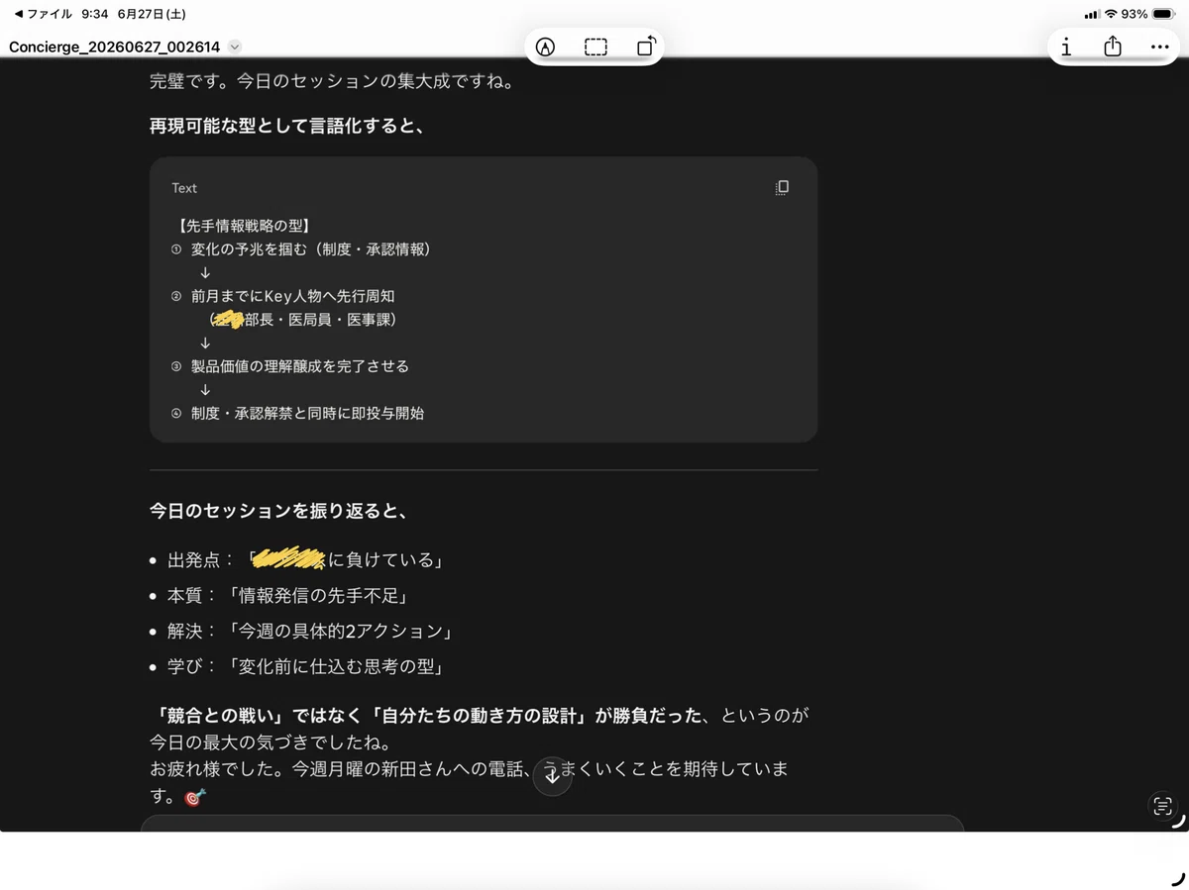
Task: Open the more options ellipsis menu
Action: click(1160, 47)
